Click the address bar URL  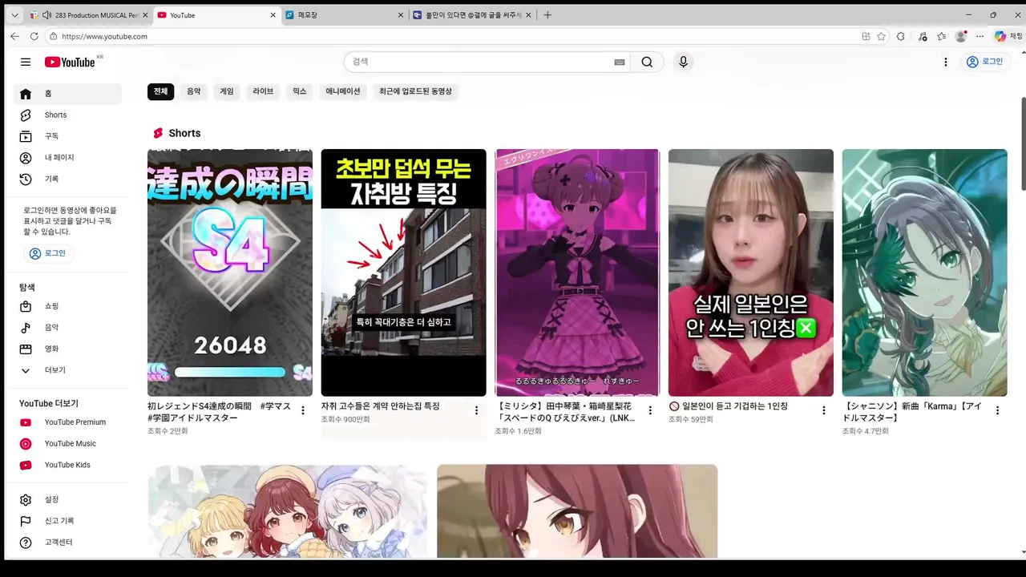(x=104, y=36)
